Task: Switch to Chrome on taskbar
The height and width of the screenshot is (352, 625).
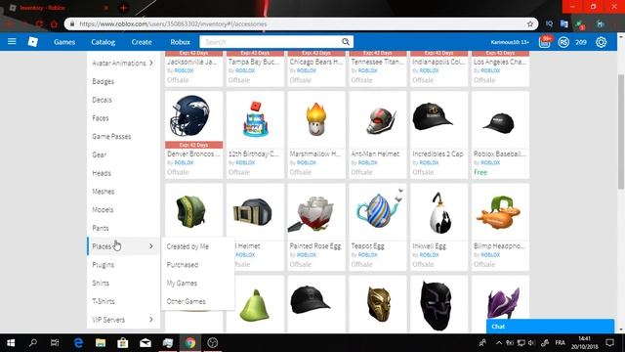Action: [x=190, y=343]
